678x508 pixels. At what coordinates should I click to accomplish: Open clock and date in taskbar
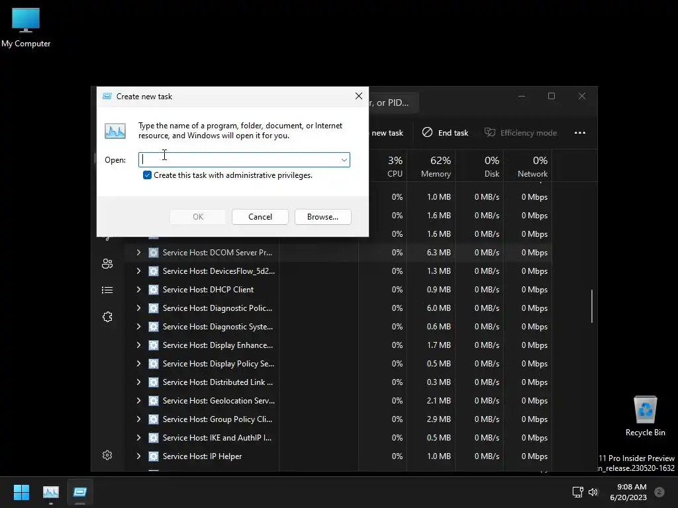click(628, 492)
